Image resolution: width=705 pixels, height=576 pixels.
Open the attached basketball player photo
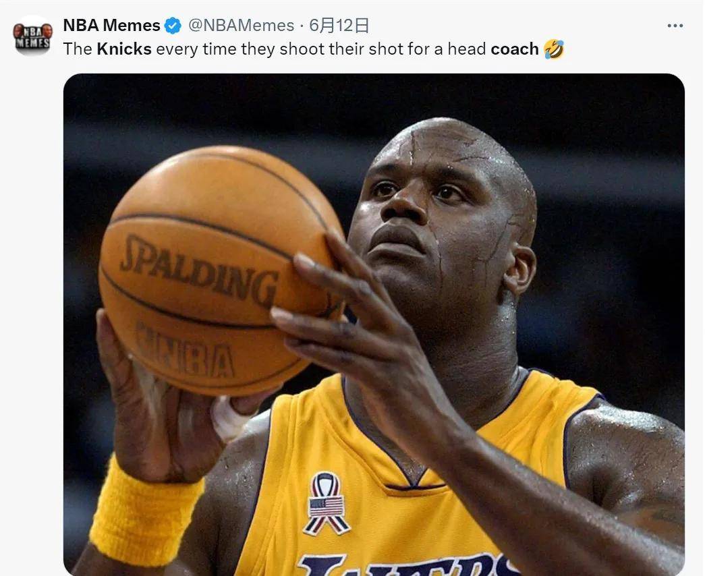[374, 324]
